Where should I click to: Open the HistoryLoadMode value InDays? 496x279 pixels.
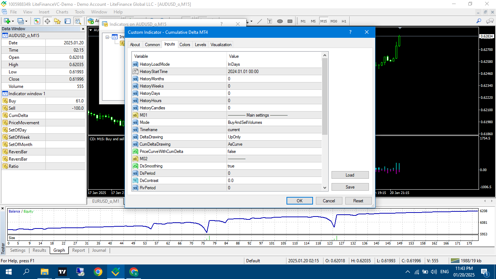274,64
